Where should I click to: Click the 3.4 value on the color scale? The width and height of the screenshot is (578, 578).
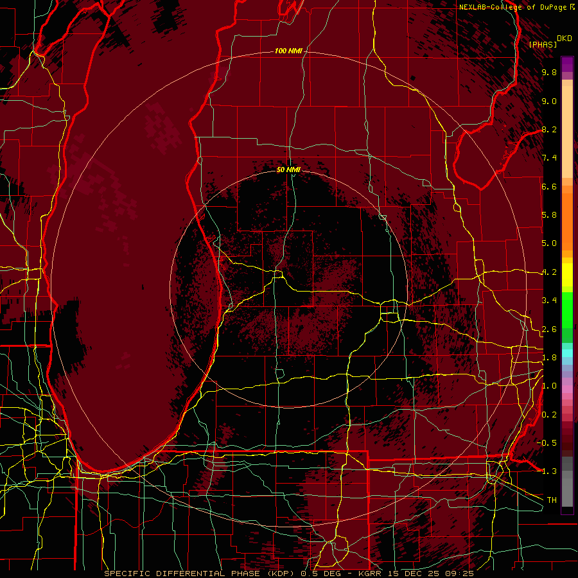pyautogui.click(x=549, y=301)
